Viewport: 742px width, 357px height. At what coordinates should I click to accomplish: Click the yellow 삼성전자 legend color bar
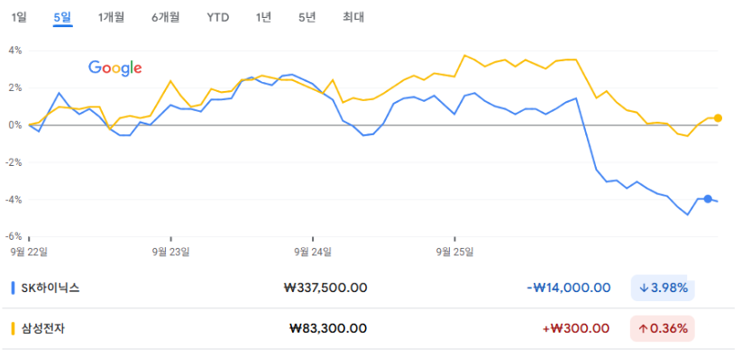(x=13, y=328)
